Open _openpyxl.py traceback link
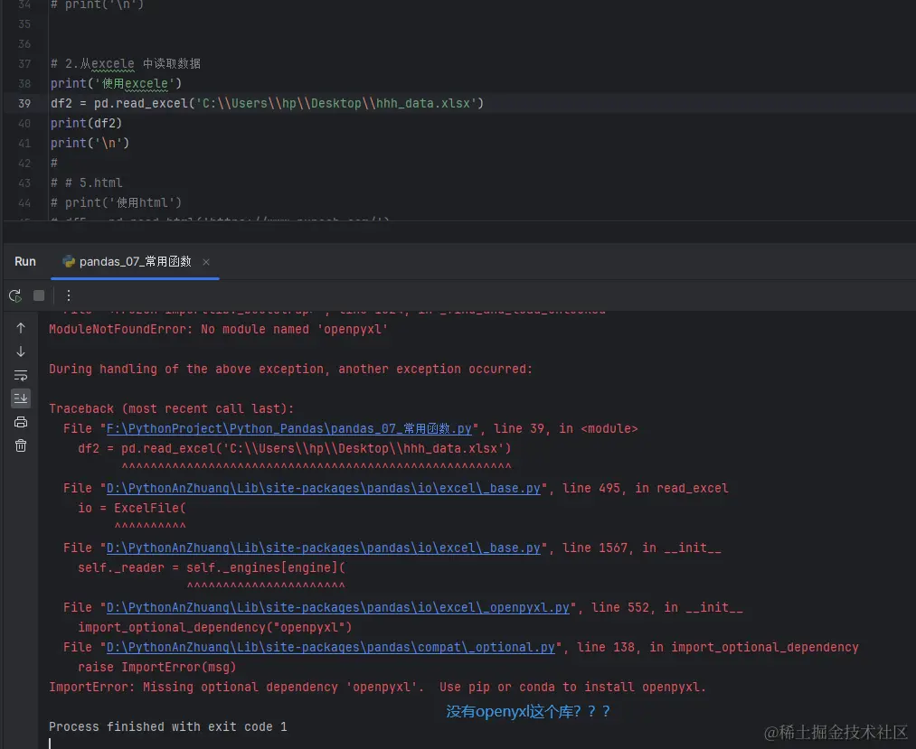Viewport: 916px width, 749px height. click(337, 607)
